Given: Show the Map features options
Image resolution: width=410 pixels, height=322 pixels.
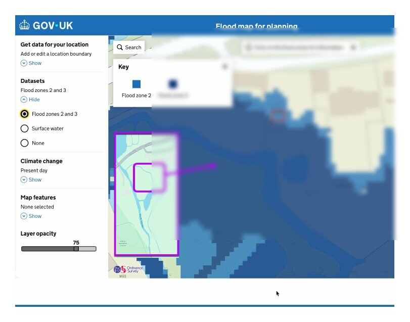Looking at the screenshot, I should coord(31,216).
